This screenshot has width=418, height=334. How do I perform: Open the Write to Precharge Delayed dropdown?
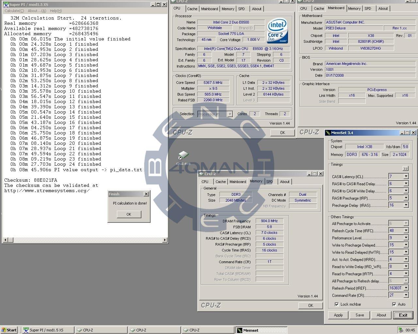(406, 245)
